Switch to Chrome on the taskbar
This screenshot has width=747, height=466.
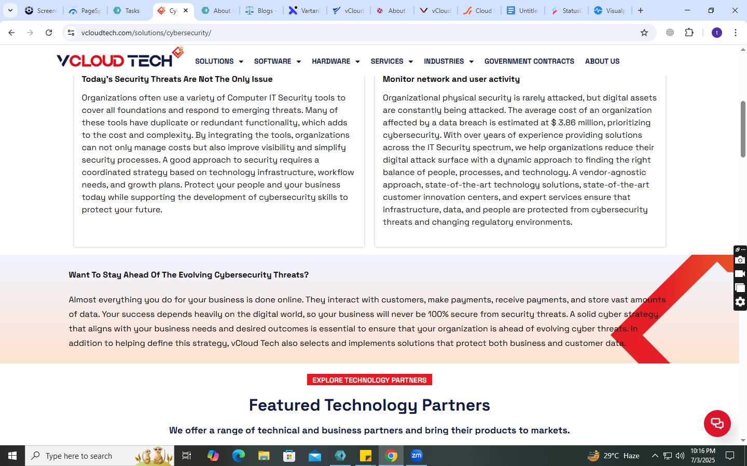click(x=391, y=456)
